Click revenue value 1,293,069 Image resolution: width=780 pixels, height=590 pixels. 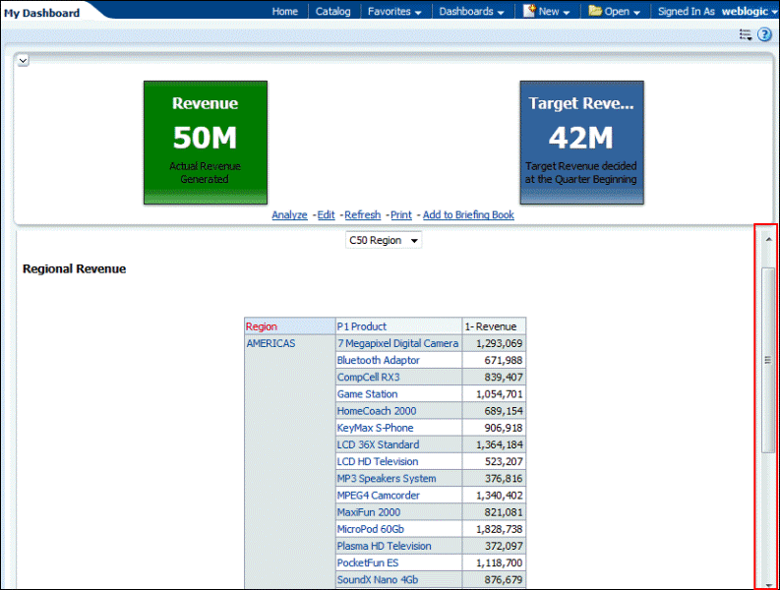(499, 343)
